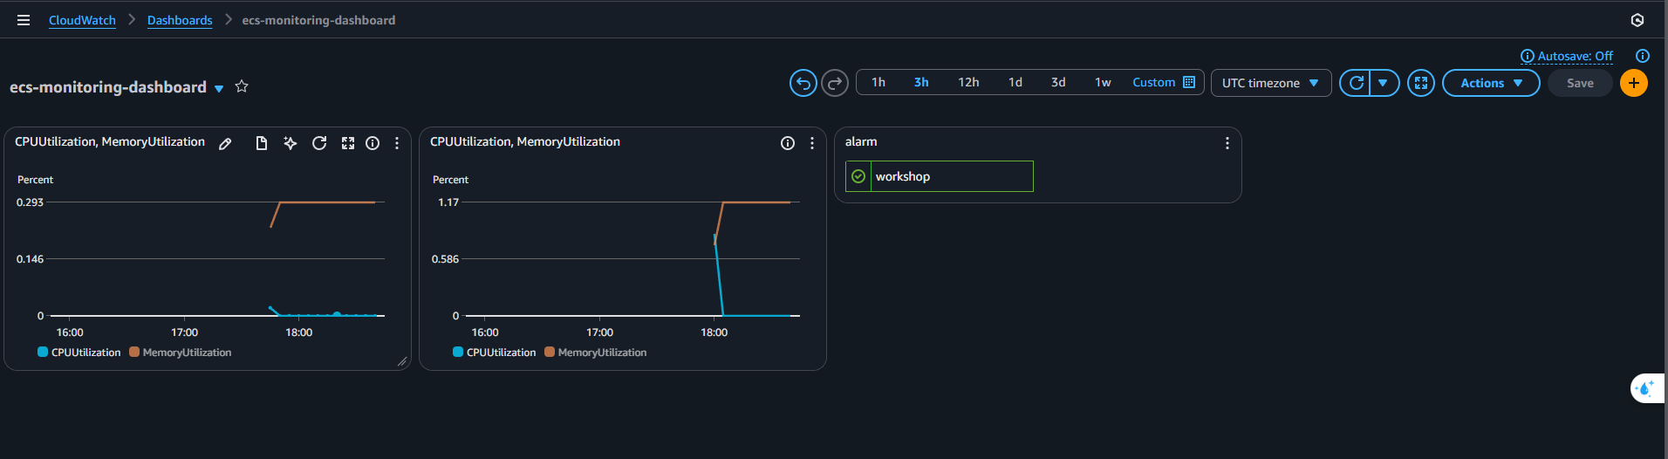Click the workshop alarm status
The width and height of the screenshot is (1668, 459).
[940, 176]
